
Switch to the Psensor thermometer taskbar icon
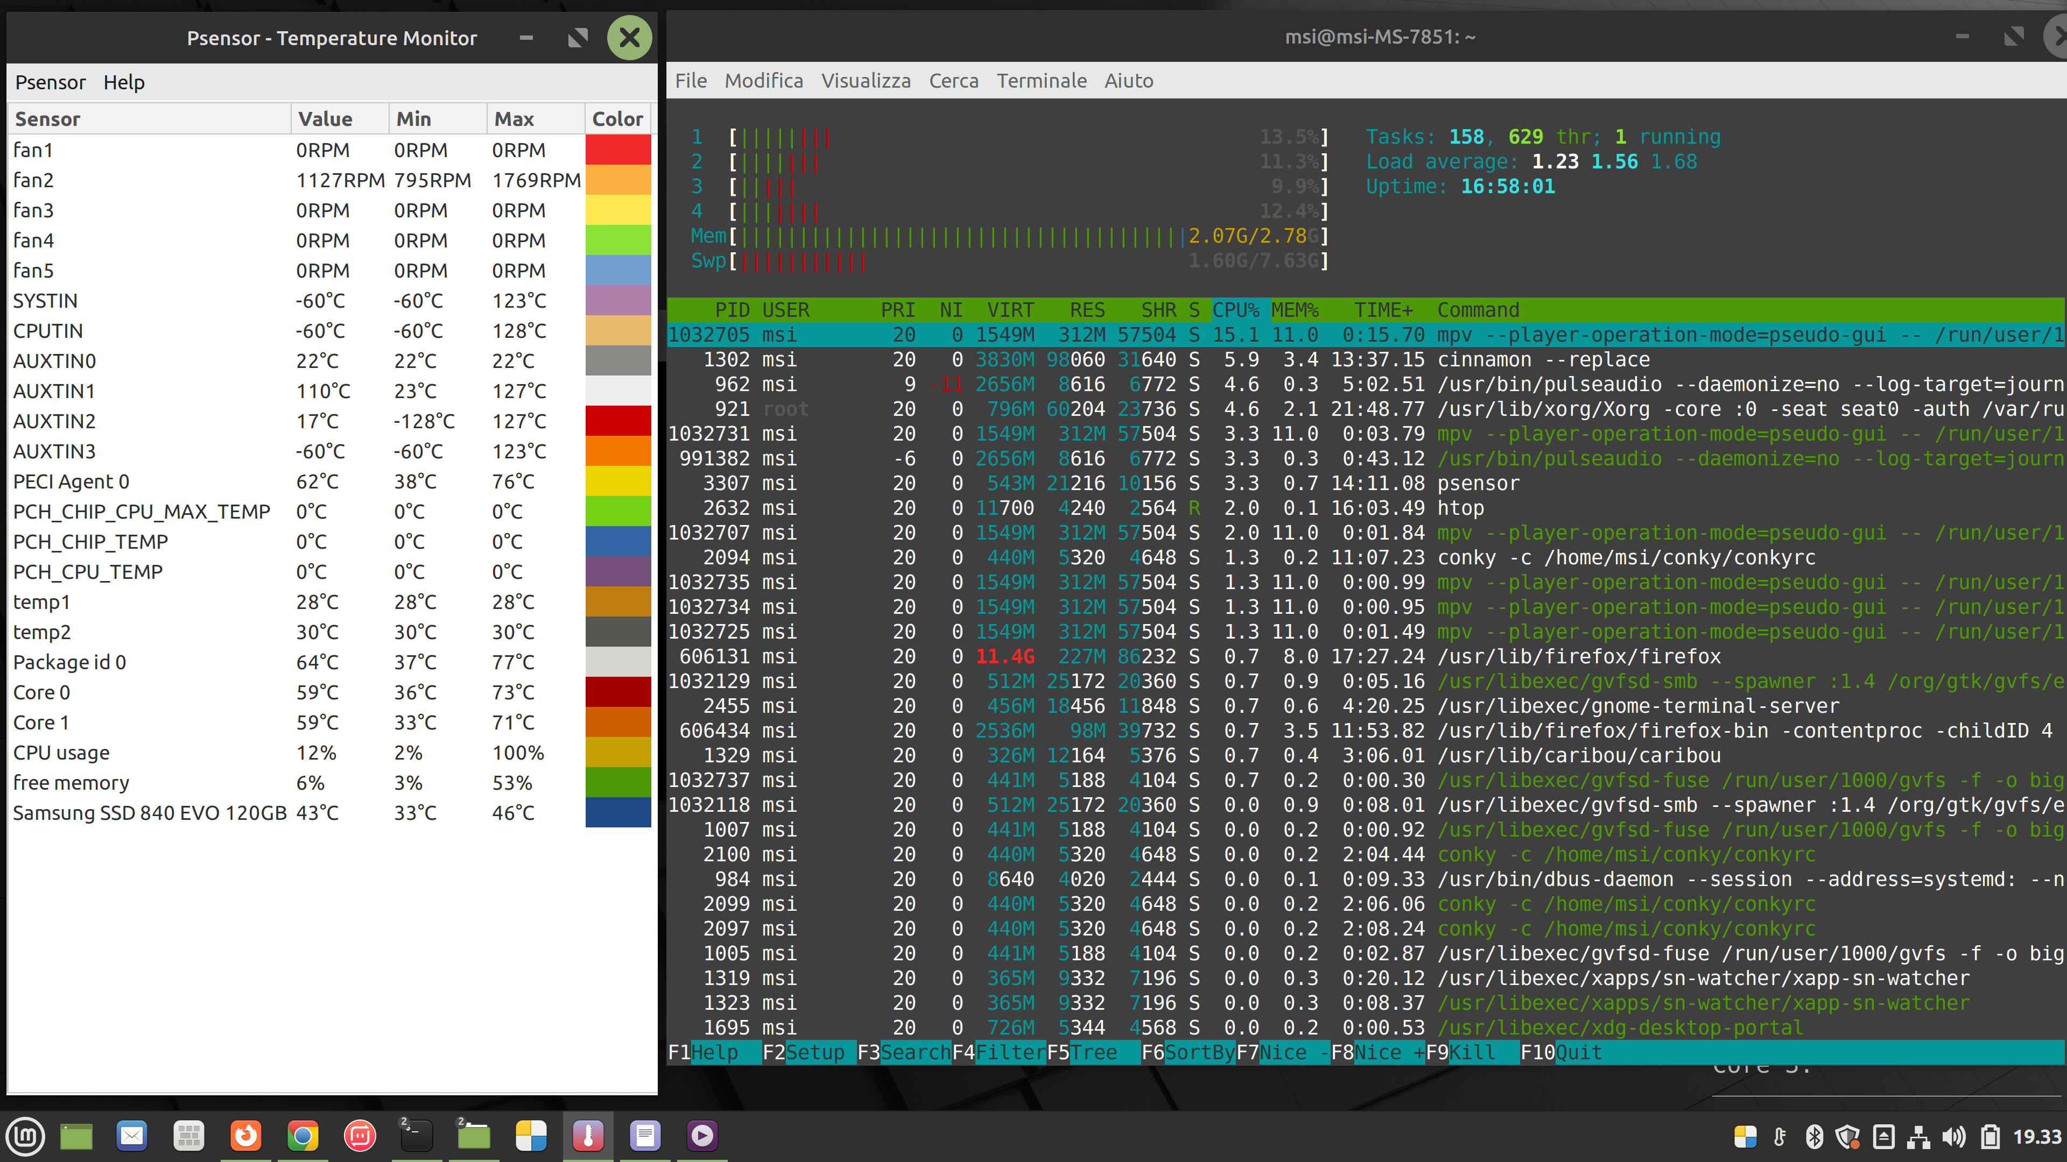(588, 1136)
